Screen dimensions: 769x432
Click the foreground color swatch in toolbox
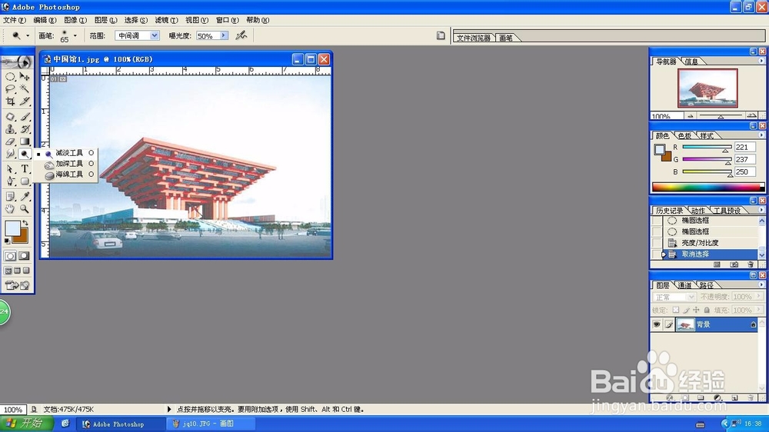tap(12, 228)
